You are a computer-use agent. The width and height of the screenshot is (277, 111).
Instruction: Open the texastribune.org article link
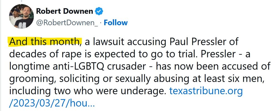pyautogui.click(x=206, y=91)
